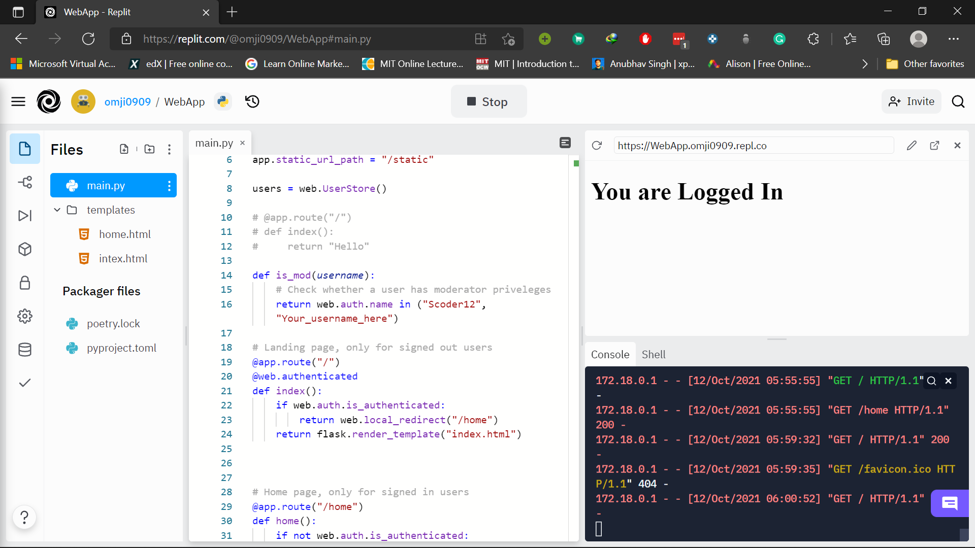Click the webview URL address field
This screenshot has width=975, height=548.
point(753,146)
